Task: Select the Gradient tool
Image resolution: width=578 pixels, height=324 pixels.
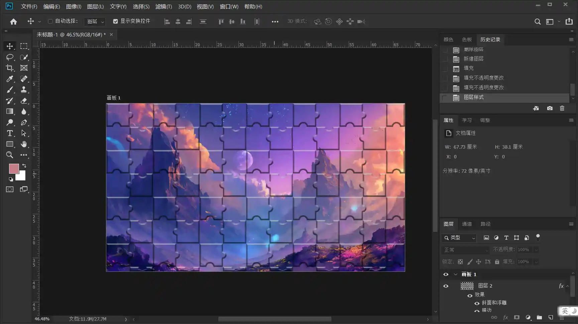Action: pos(10,111)
